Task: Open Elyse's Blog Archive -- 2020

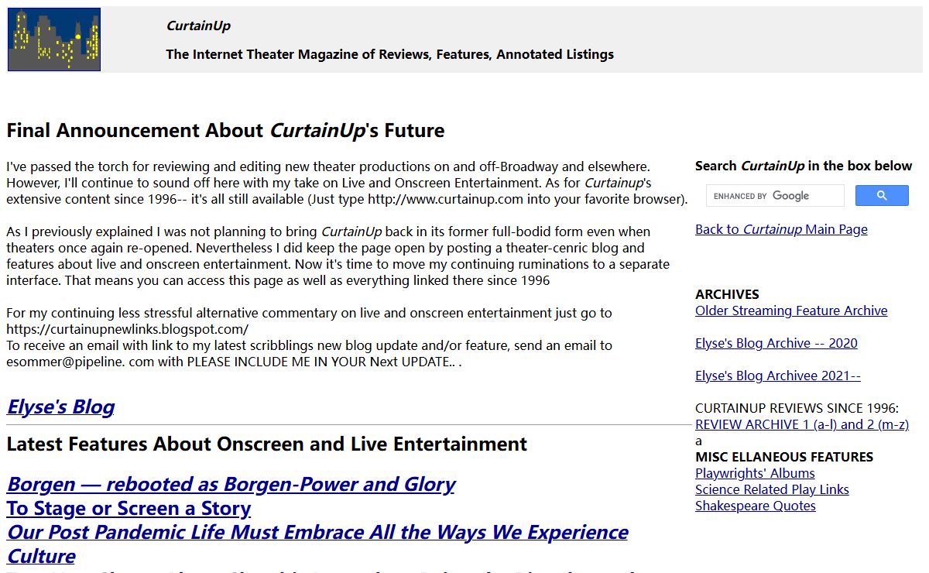Action: point(776,343)
